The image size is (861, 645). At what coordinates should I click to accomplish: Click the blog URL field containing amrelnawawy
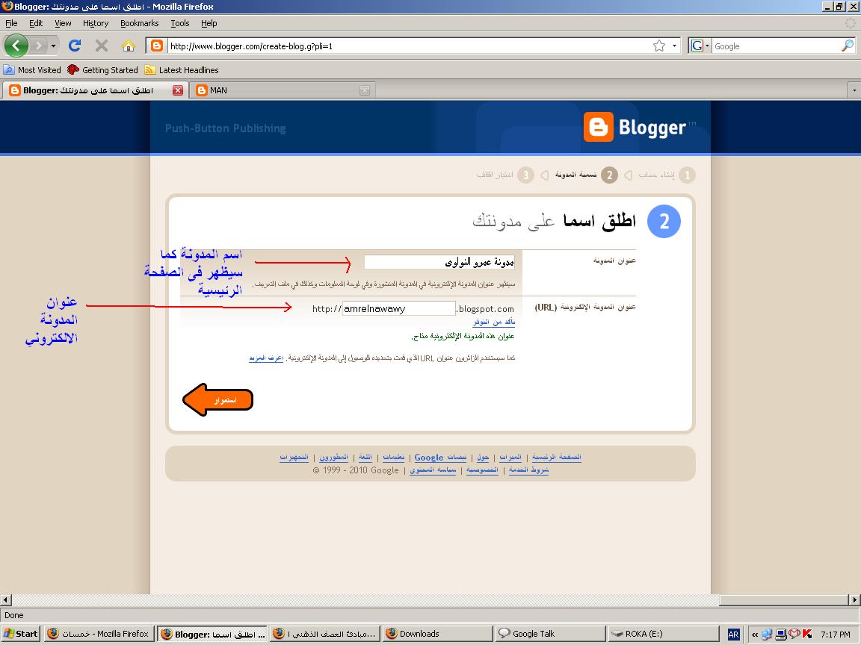point(398,309)
